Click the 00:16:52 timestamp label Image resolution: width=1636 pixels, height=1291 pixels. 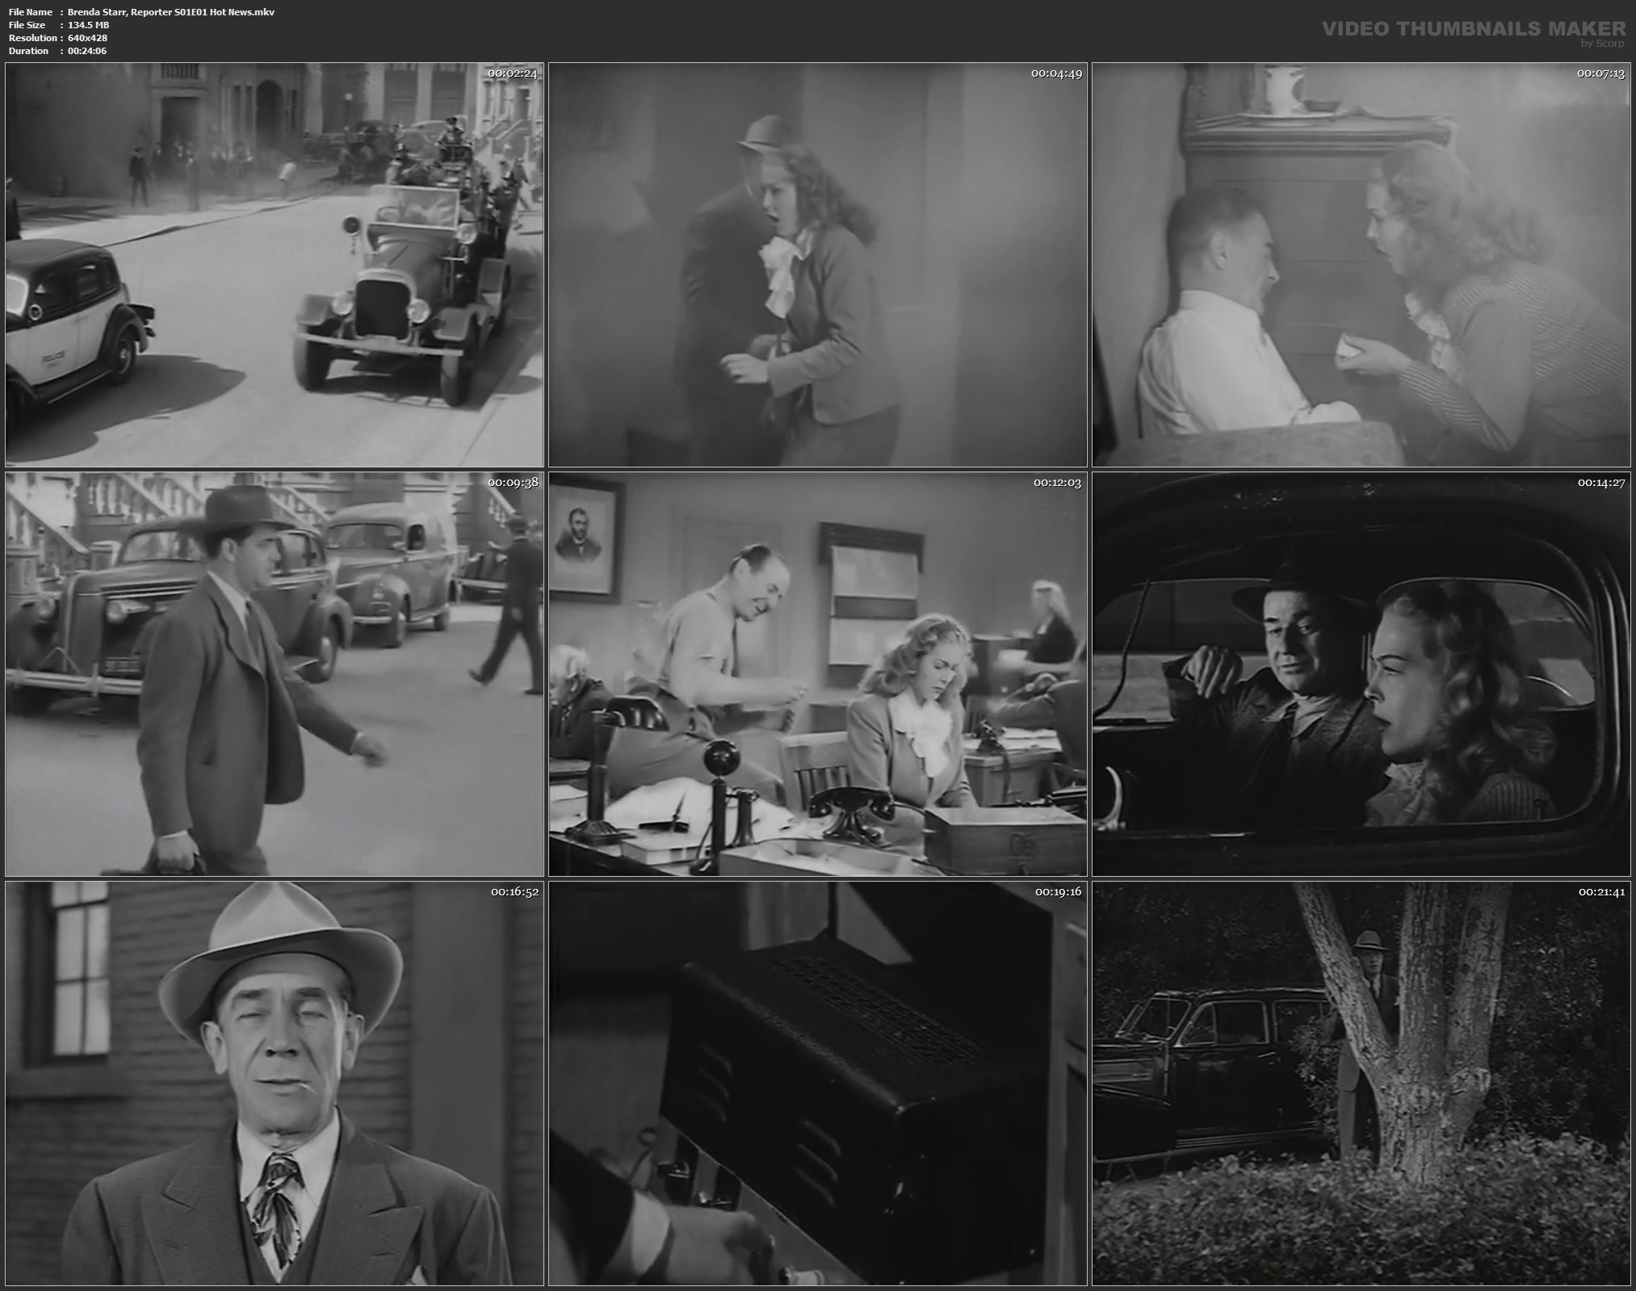pyautogui.click(x=514, y=892)
